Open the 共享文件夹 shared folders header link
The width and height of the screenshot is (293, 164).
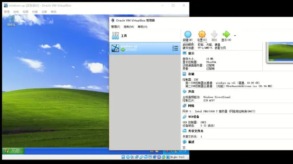tap(196, 131)
